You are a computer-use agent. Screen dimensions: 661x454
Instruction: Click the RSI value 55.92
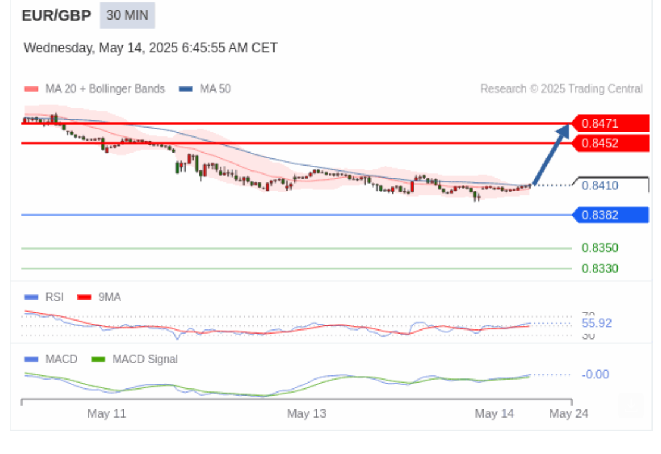pyautogui.click(x=597, y=323)
